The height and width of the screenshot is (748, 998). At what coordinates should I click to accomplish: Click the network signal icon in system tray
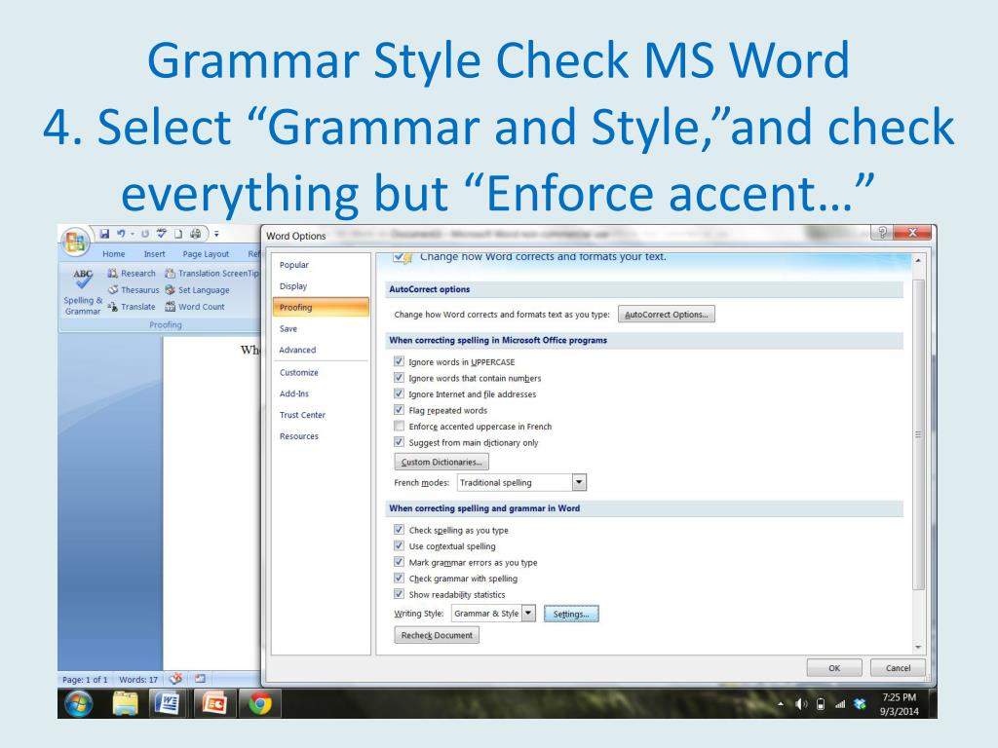[x=840, y=704]
